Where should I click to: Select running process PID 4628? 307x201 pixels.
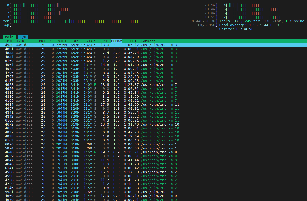click(x=153, y=84)
